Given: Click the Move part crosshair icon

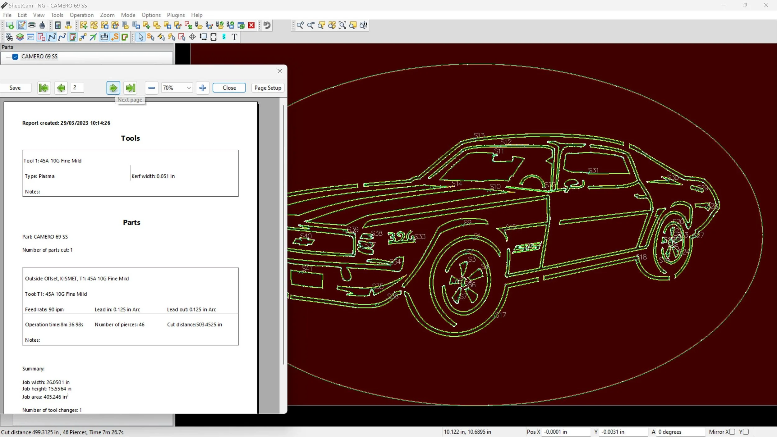Looking at the screenshot, I should click(192, 37).
